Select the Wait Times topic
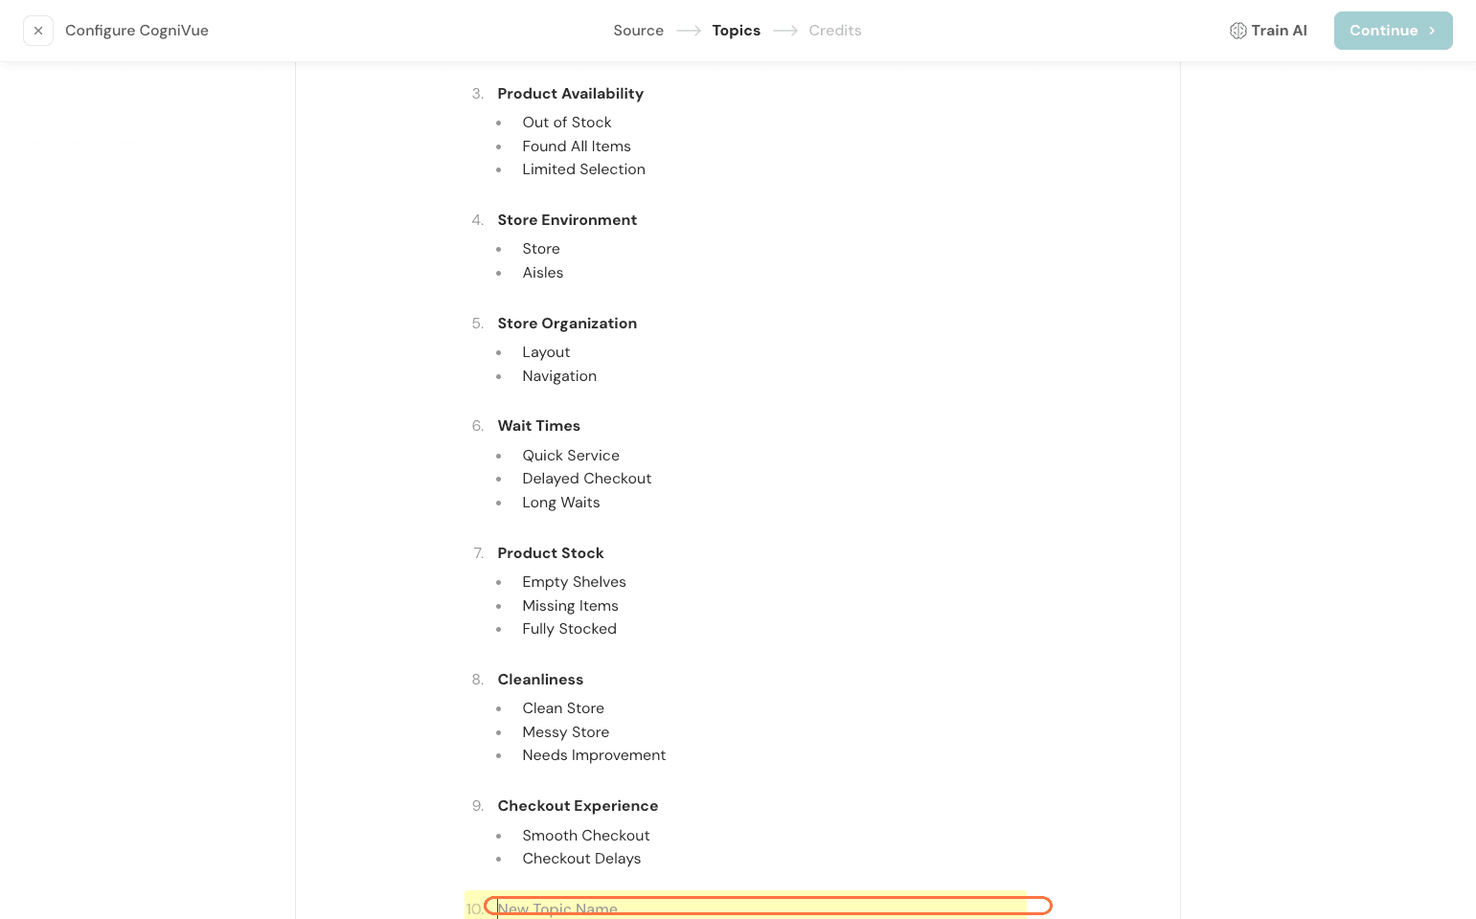This screenshot has width=1476, height=919. [538, 426]
